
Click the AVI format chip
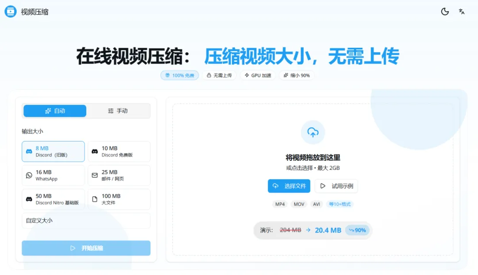coord(316,204)
